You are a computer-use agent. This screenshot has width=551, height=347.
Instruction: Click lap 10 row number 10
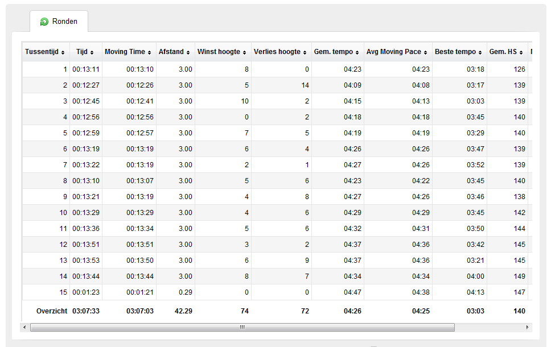click(x=63, y=213)
